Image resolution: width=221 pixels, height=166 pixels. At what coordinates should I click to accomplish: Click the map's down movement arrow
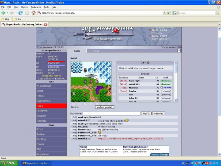point(91,88)
